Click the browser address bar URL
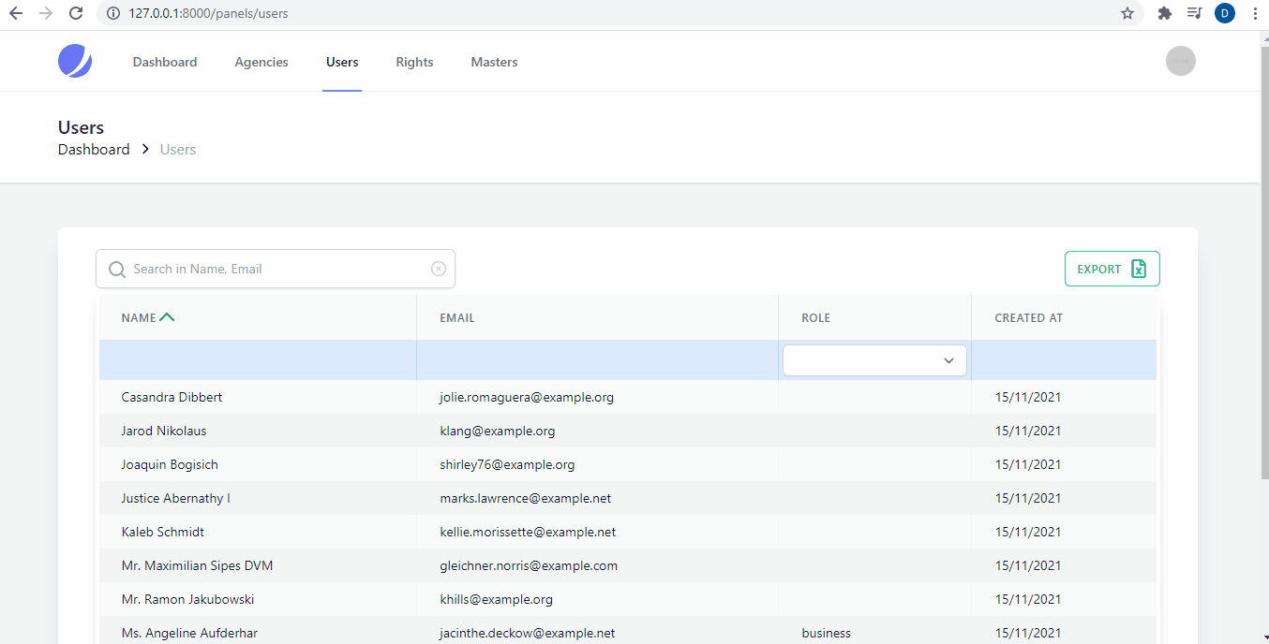The height and width of the screenshot is (644, 1269). (x=209, y=13)
